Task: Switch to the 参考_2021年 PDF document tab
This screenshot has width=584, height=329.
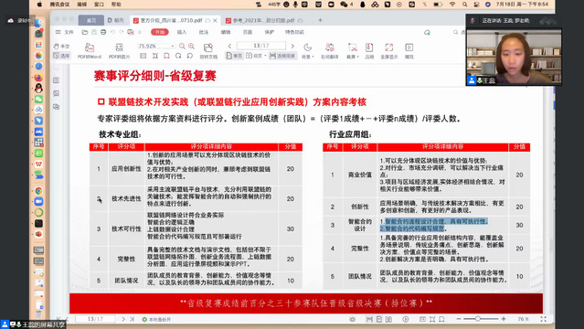Action: pos(264,20)
